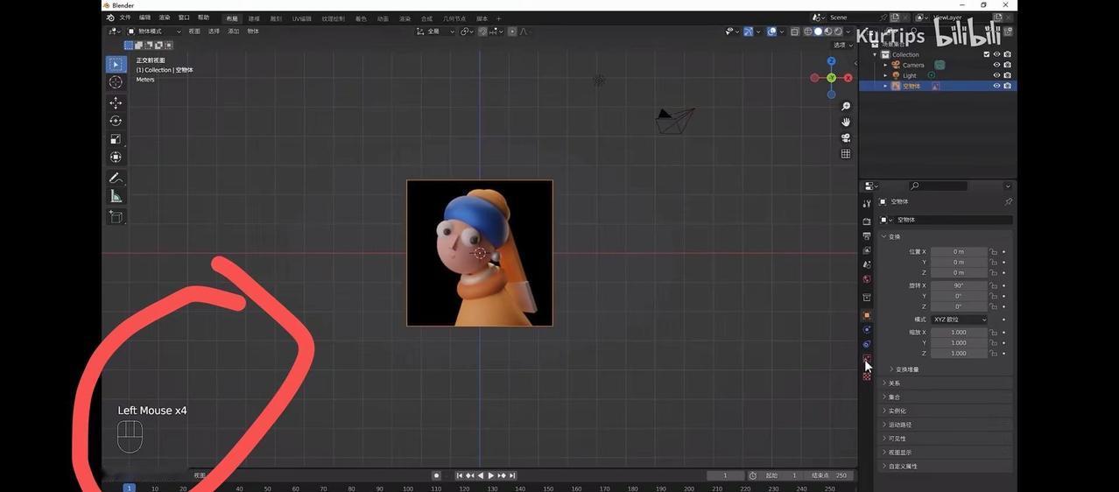This screenshot has height=492, width=1119.
Task: Click the Blender logo menu icon
Action: click(109, 18)
